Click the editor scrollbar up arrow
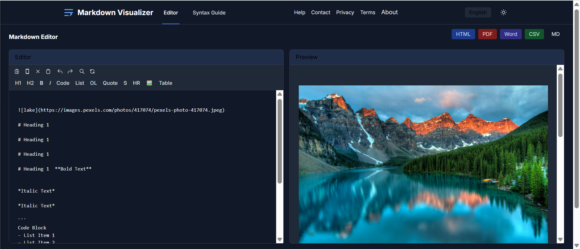The image size is (580, 249). pyautogui.click(x=280, y=94)
